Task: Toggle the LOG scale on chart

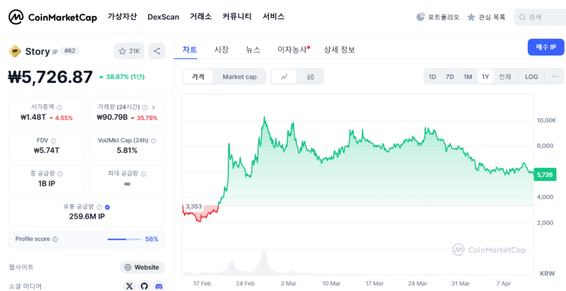Action: coord(531,77)
